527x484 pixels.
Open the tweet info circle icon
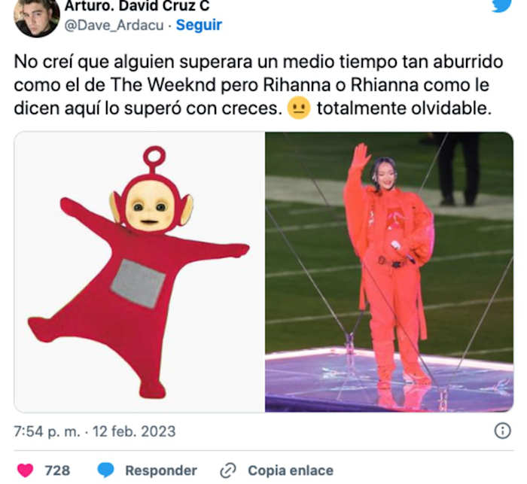(x=502, y=431)
